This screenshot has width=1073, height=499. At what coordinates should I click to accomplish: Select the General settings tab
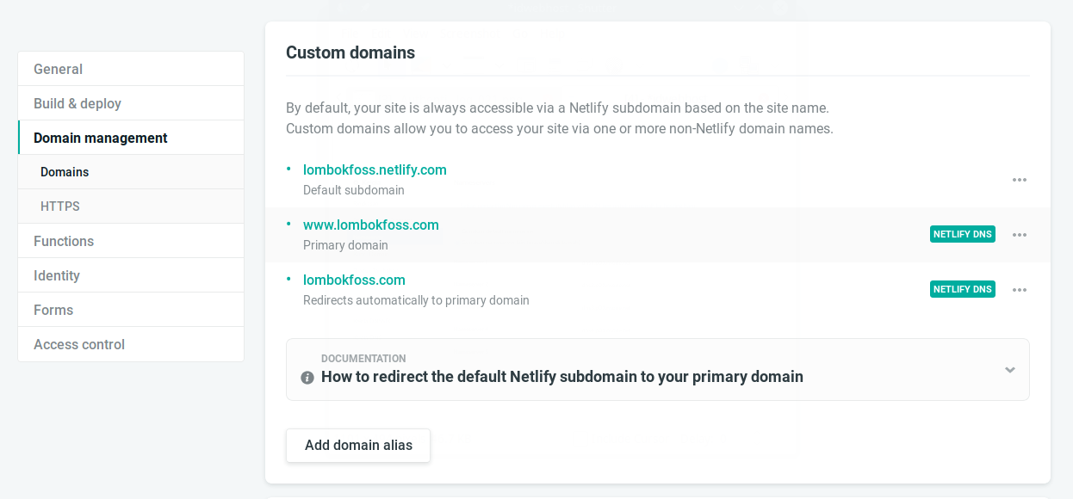pos(57,69)
